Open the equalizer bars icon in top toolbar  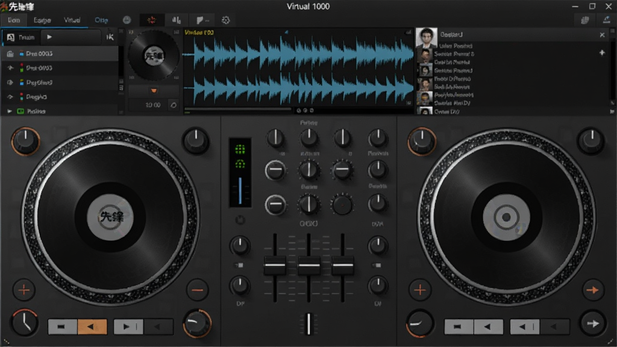click(x=177, y=20)
